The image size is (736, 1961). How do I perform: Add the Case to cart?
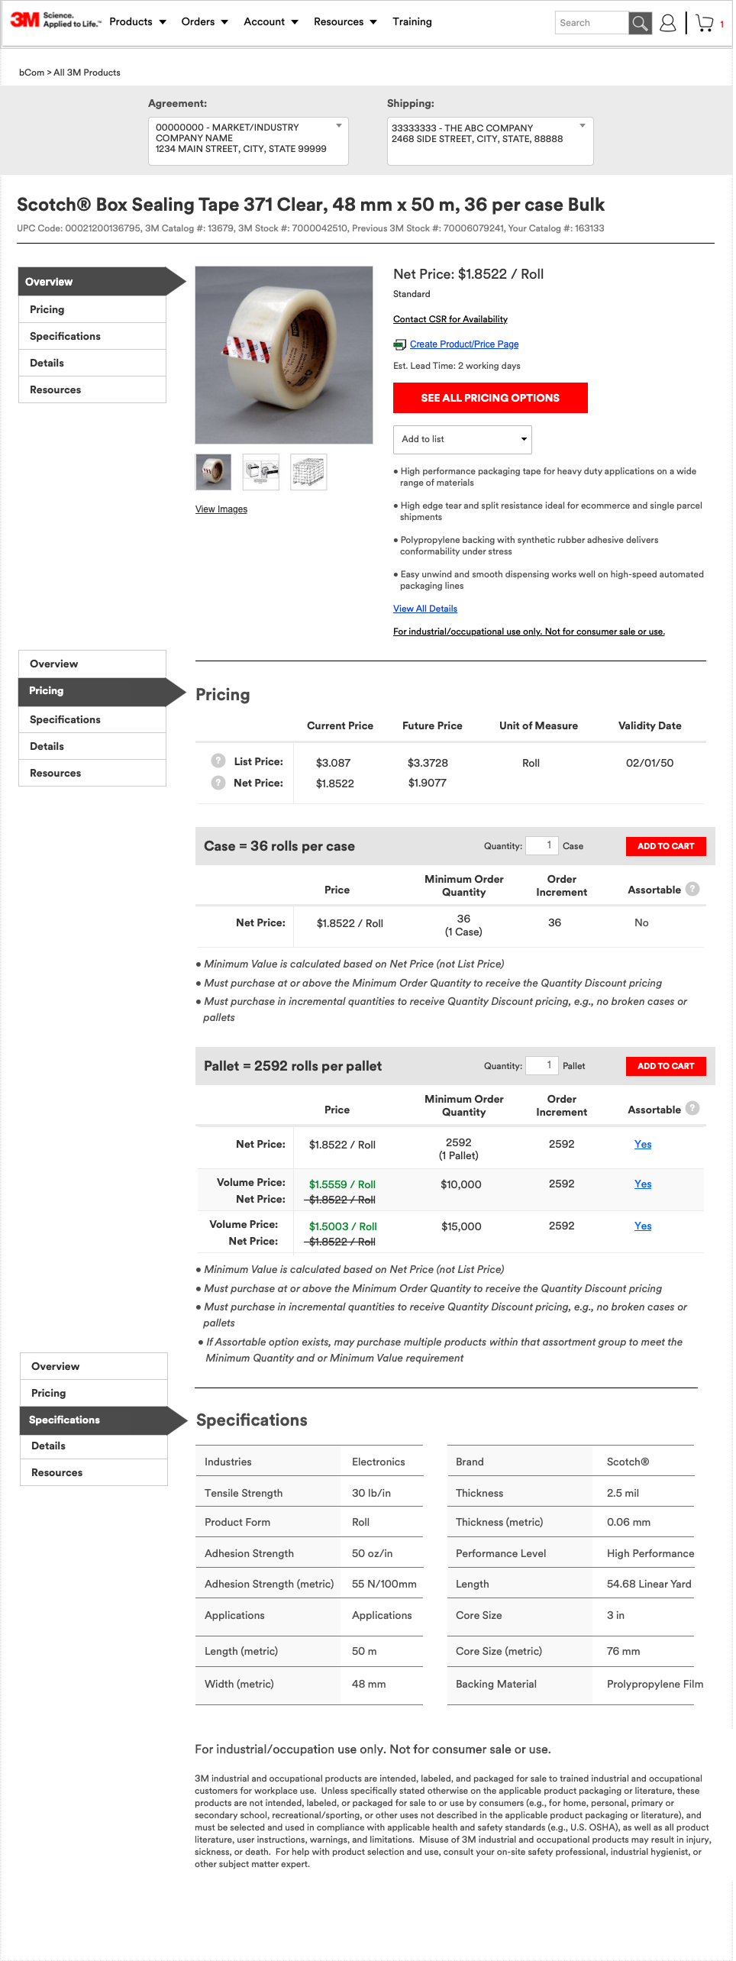[x=666, y=846]
